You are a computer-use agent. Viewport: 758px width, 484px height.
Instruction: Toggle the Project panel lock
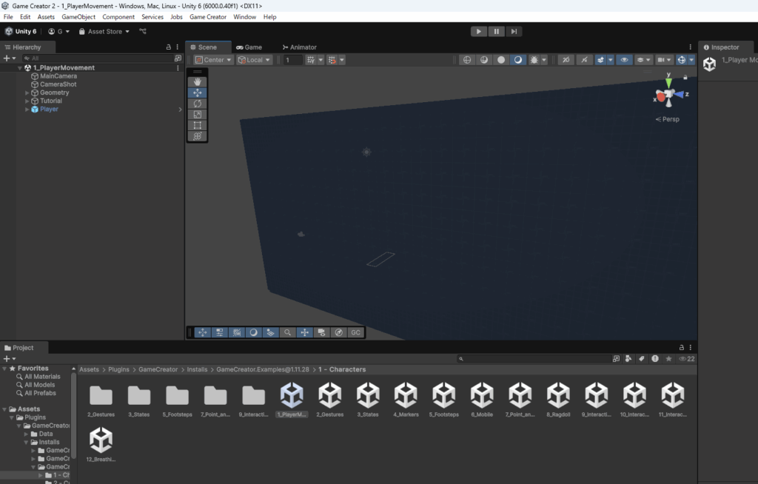(682, 347)
